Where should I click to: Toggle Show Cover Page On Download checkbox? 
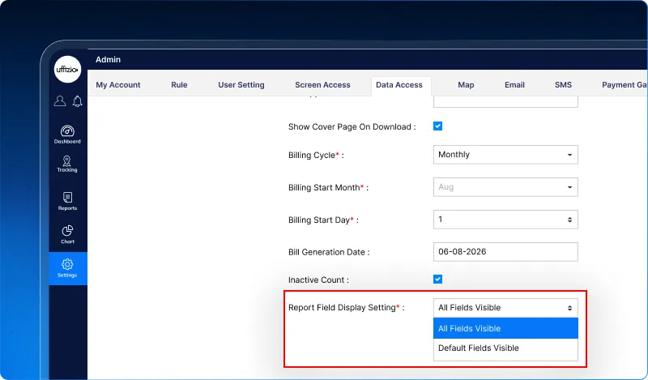pyautogui.click(x=437, y=126)
